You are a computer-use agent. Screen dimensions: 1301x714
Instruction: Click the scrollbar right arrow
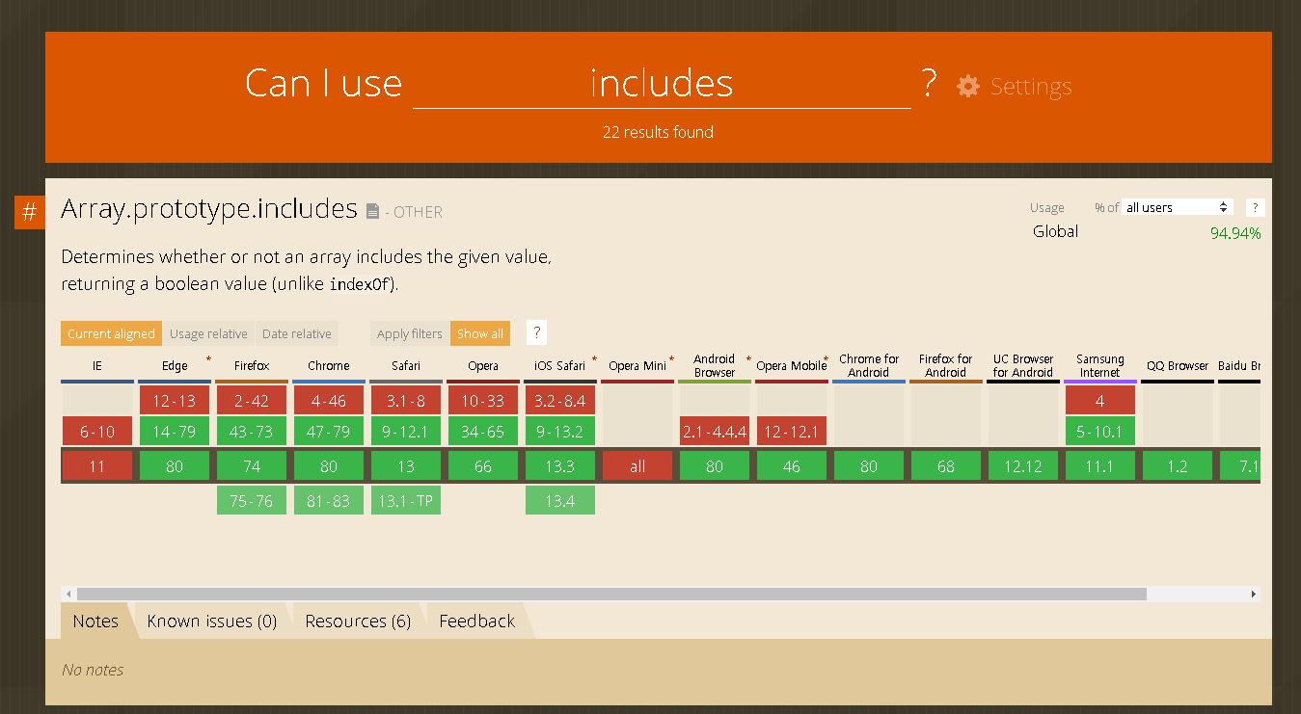(1253, 594)
